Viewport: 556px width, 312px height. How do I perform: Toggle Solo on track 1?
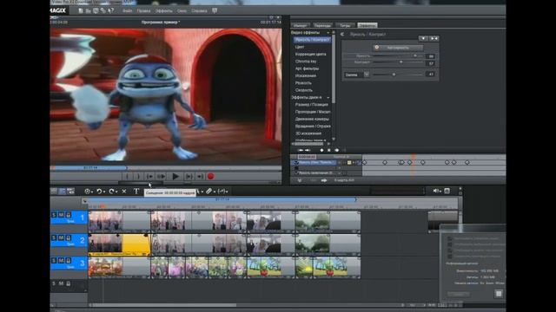click(54, 215)
